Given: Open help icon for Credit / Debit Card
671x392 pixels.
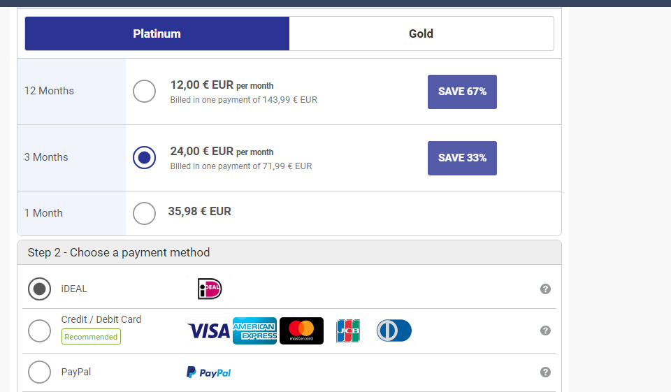Looking at the screenshot, I should [546, 331].
